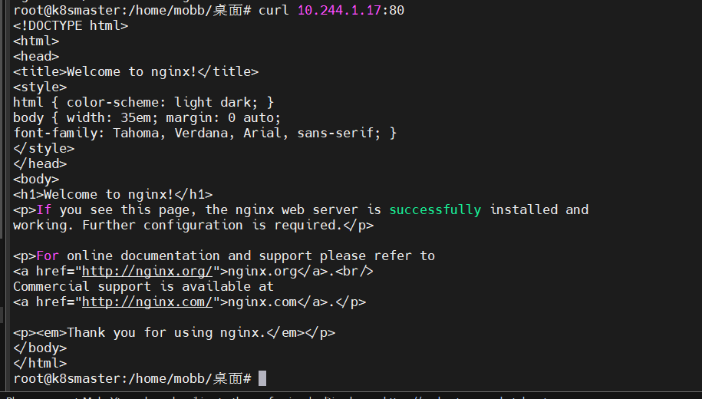The width and height of the screenshot is (702, 399).
Task: Click the "color-scheme: light dark" line
Action: pyautogui.click(x=143, y=102)
